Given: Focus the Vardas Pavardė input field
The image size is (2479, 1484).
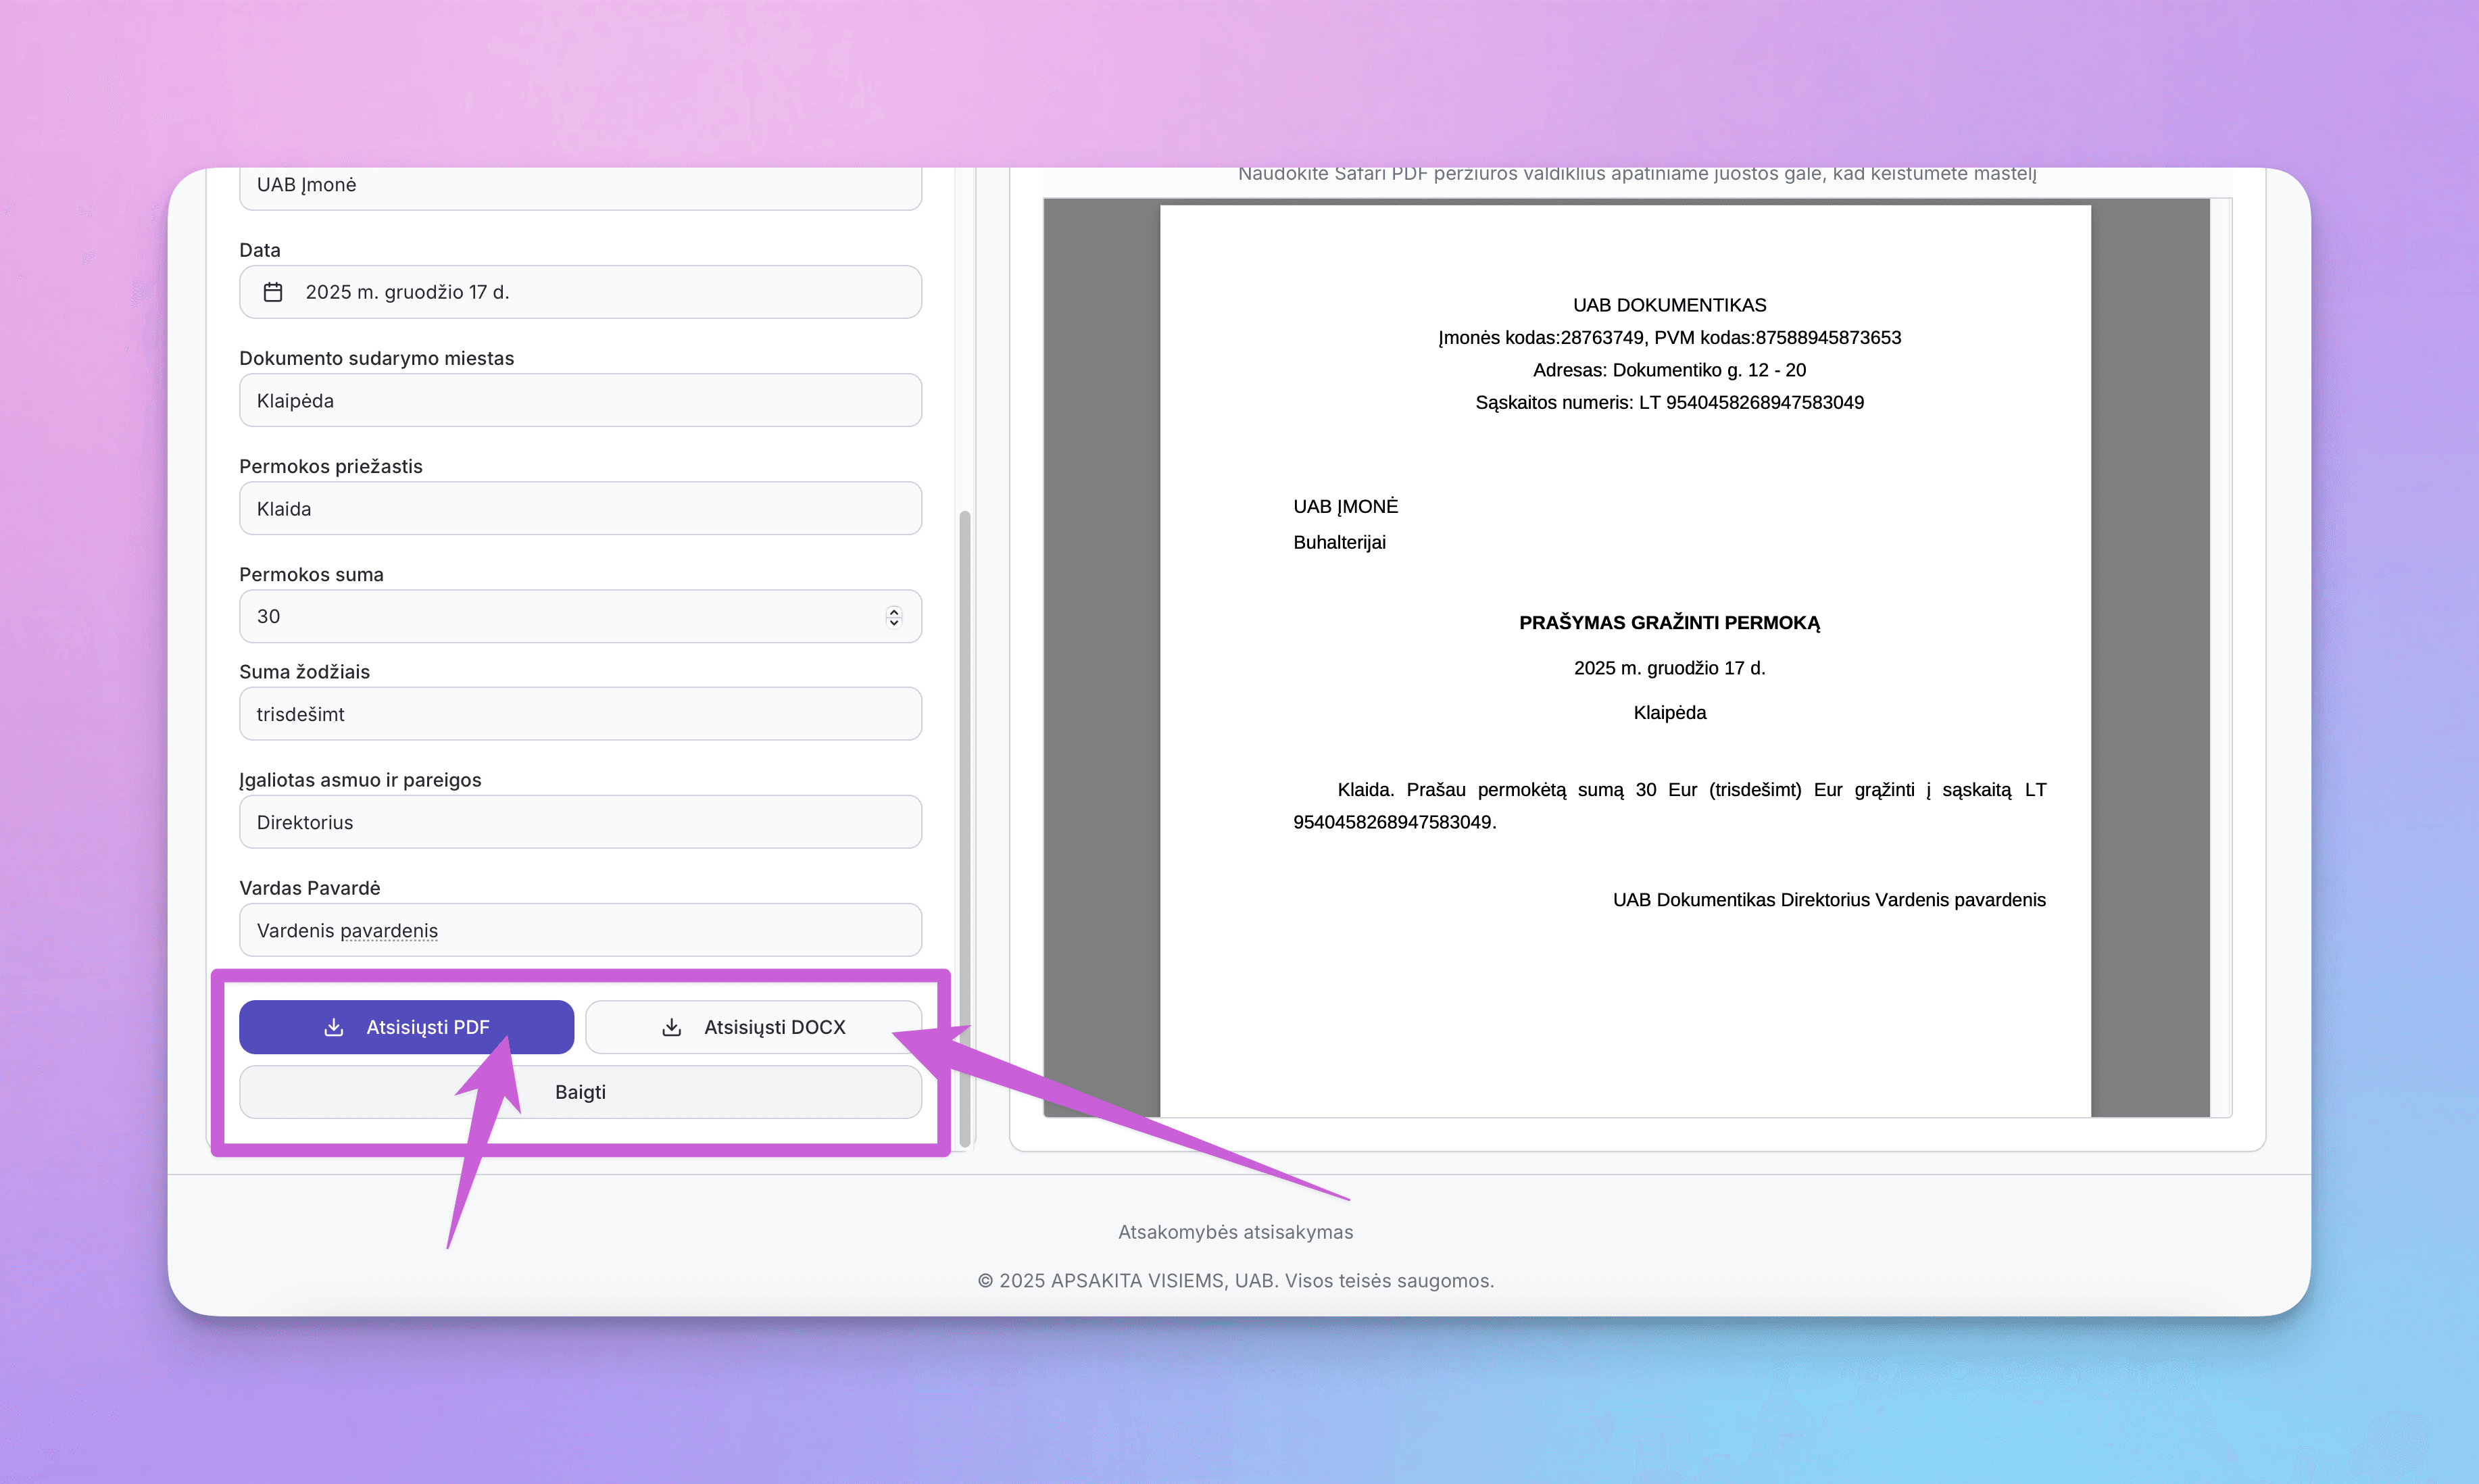Looking at the screenshot, I should click(x=580, y=930).
